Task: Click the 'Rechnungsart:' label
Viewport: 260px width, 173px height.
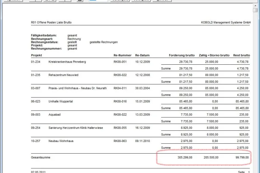Action: [42, 39]
